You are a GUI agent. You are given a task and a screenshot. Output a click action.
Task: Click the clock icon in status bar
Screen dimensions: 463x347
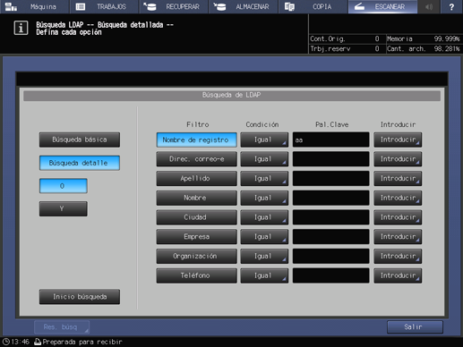[x=5, y=342]
